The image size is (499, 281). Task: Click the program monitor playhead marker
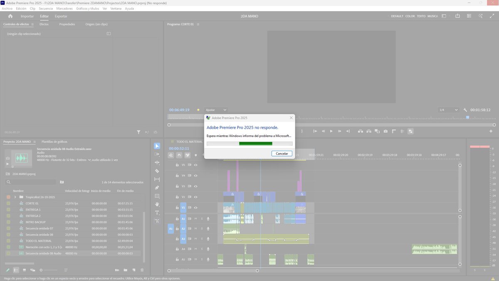[467, 118]
